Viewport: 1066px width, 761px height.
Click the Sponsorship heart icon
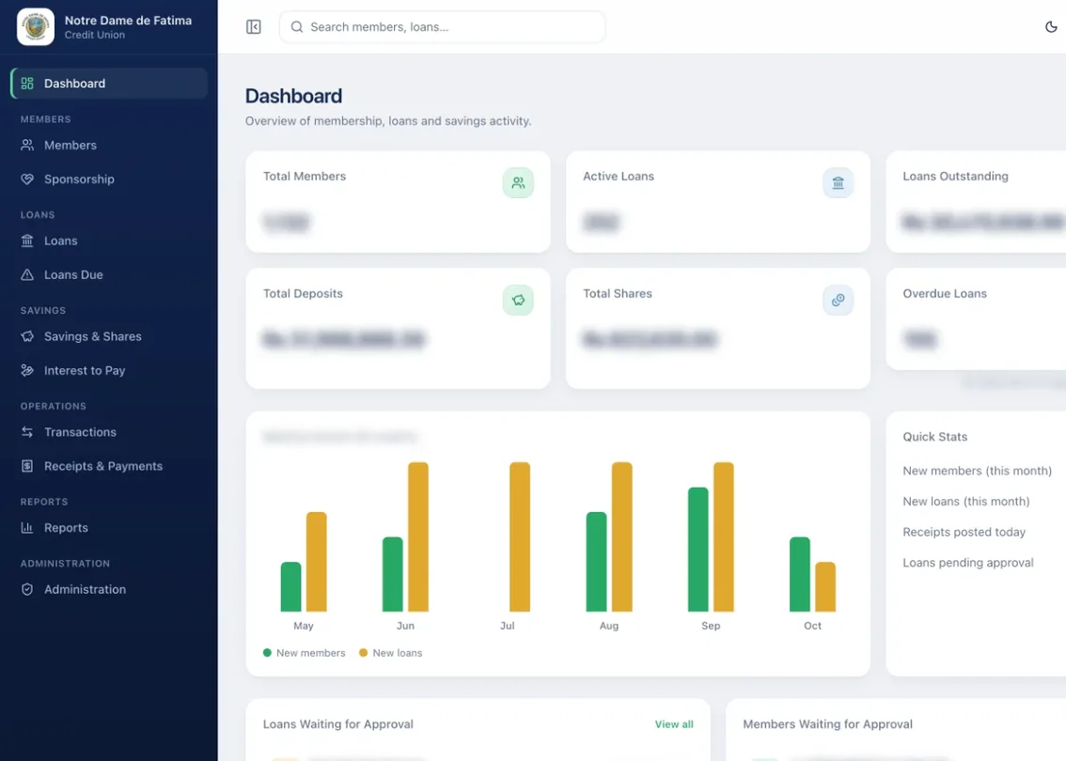27,179
